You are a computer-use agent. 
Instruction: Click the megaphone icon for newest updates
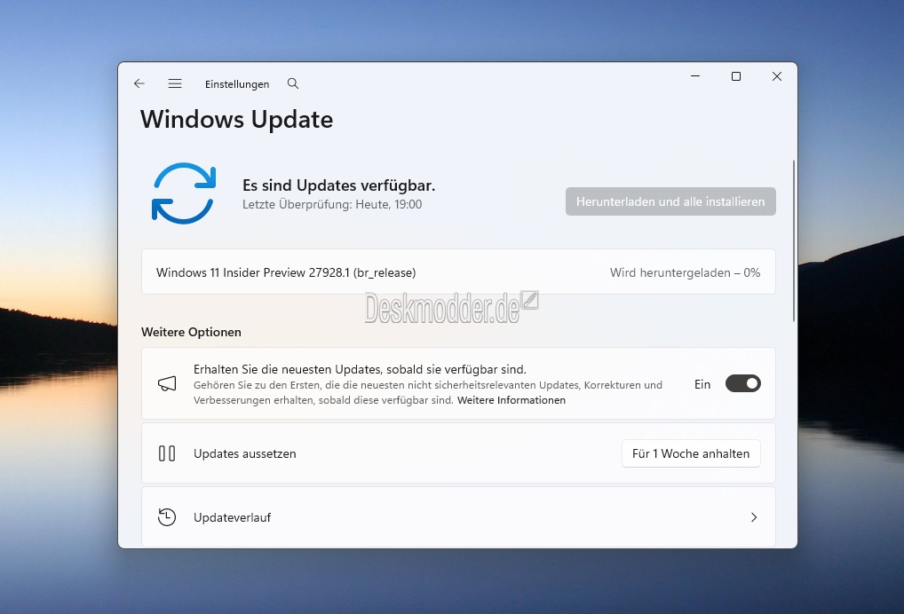(x=167, y=383)
